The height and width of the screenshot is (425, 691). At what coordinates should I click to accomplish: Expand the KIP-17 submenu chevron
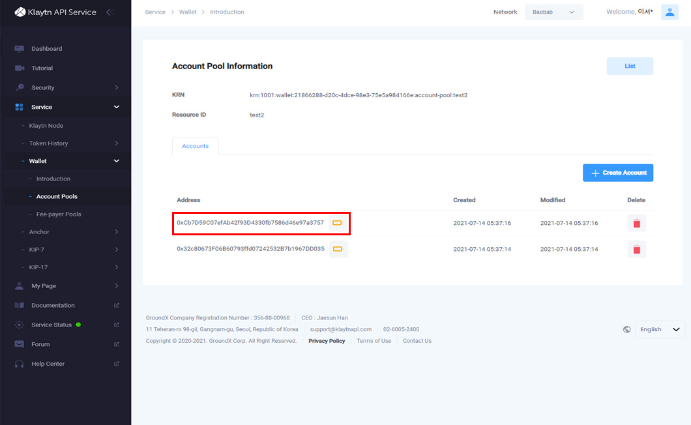(x=116, y=267)
